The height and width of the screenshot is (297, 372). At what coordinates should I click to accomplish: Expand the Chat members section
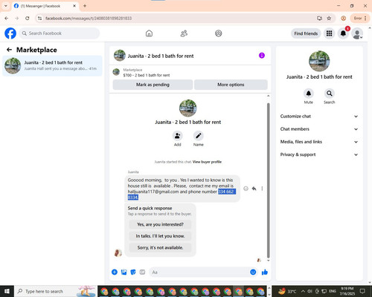319,129
